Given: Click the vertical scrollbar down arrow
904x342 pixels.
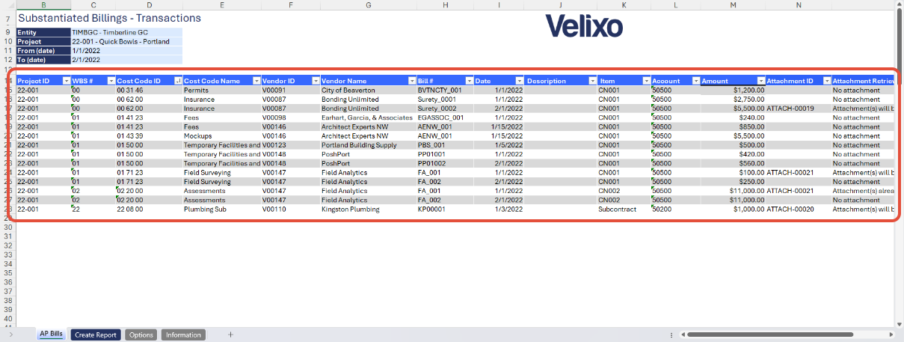Looking at the screenshot, I should pyautogui.click(x=899, y=323).
